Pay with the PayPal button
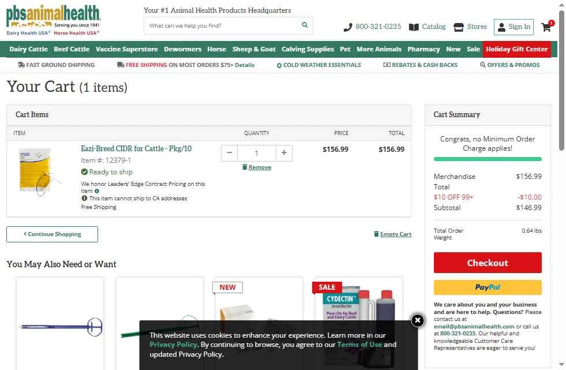This screenshot has width=566, height=370. tap(488, 287)
